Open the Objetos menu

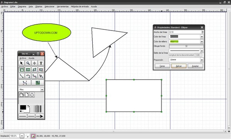(x=39, y=7)
